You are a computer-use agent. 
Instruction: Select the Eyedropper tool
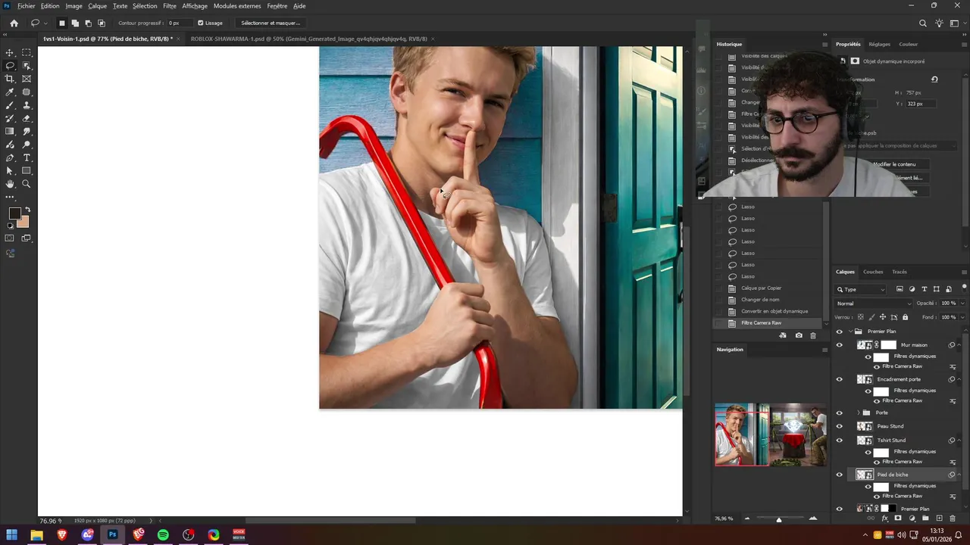[10, 92]
